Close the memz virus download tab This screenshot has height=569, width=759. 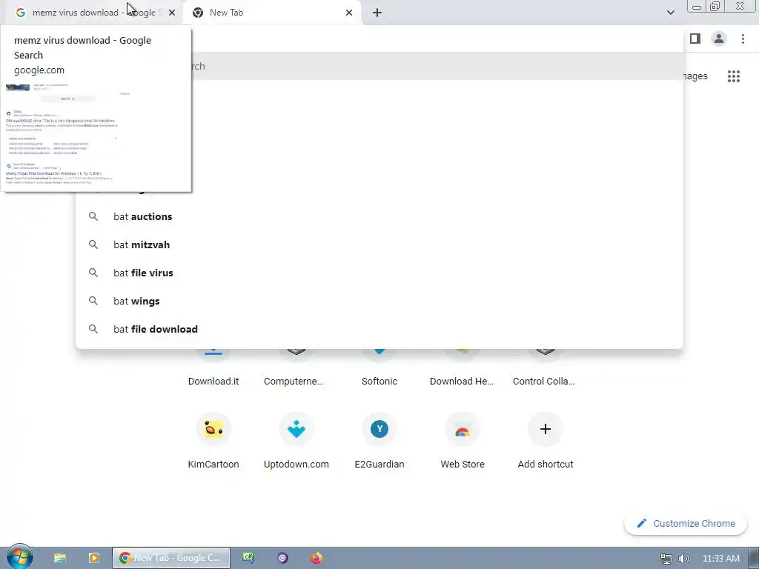click(x=172, y=13)
